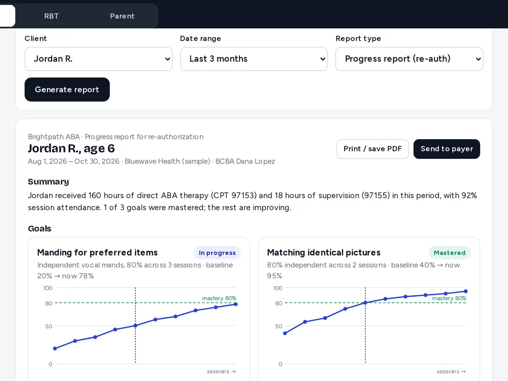Viewport: 508px width, 381px height.
Task: Click the Mastered status badge
Action: pyautogui.click(x=450, y=253)
